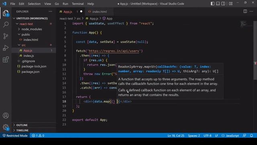Open the Explorer views and more actions ellipsis
Viewport: 257px width, 145px height.
pyautogui.click(x=50, y=12)
